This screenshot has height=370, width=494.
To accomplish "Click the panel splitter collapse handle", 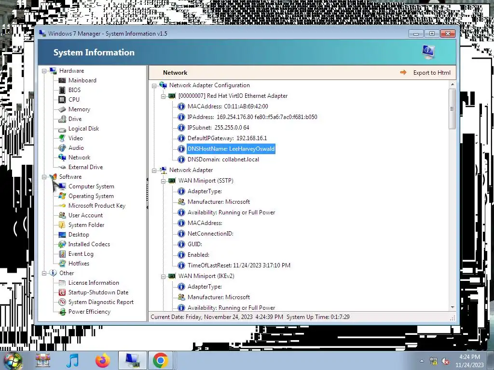I will click(147, 193).
